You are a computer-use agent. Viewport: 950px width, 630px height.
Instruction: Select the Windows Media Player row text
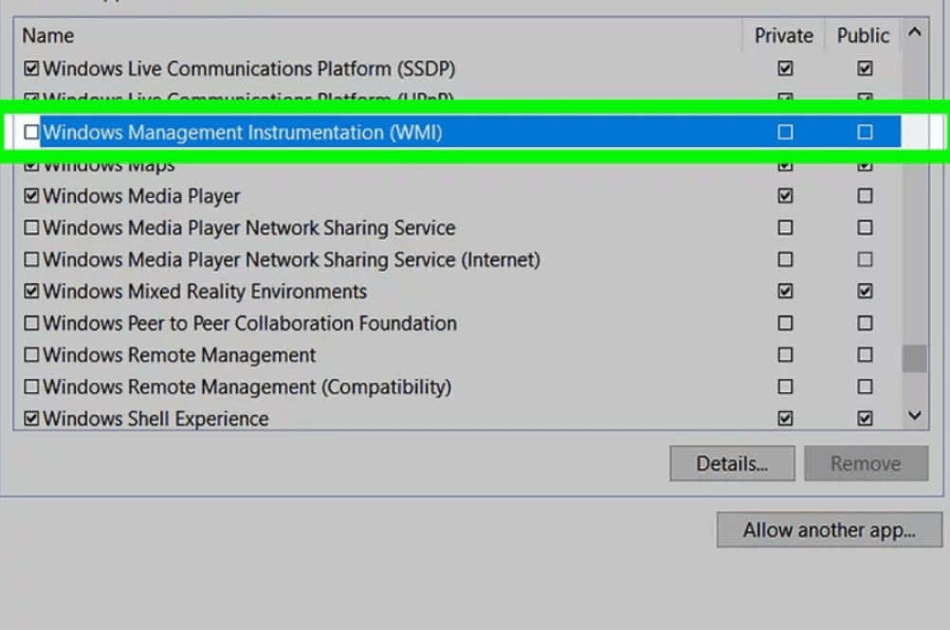141,197
